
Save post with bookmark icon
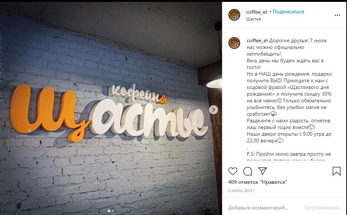coord(336,171)
